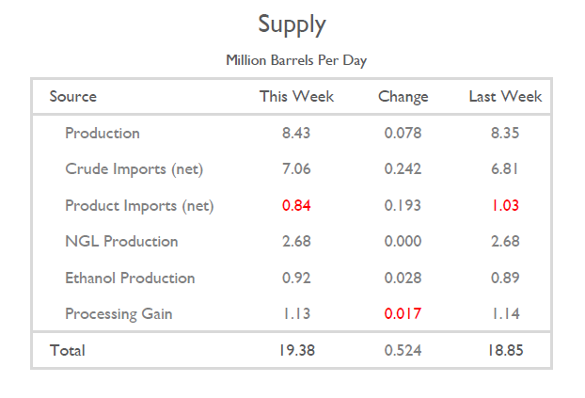Viewport: 585px width, 398px height.
Task: Click the Product Imports (net) row label
Action: pos(139,205)
